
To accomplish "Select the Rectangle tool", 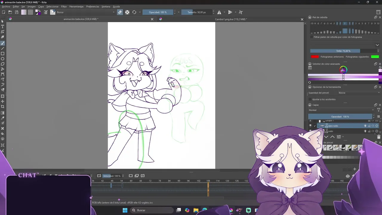I will point(3,54).
